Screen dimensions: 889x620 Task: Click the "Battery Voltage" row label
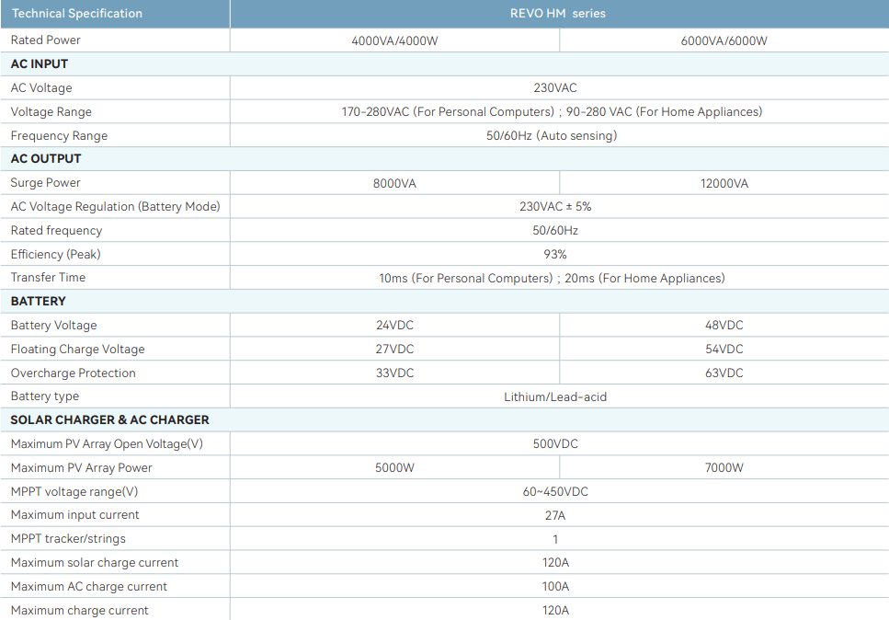click(54, 325)
